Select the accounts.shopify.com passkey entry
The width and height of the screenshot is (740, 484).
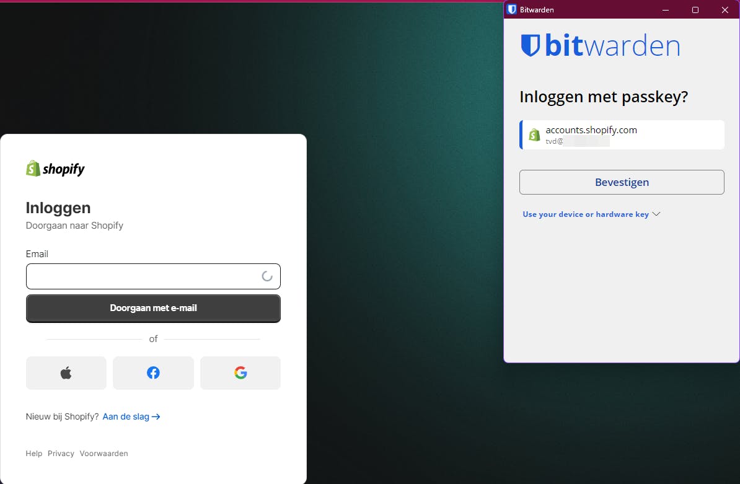622,134
